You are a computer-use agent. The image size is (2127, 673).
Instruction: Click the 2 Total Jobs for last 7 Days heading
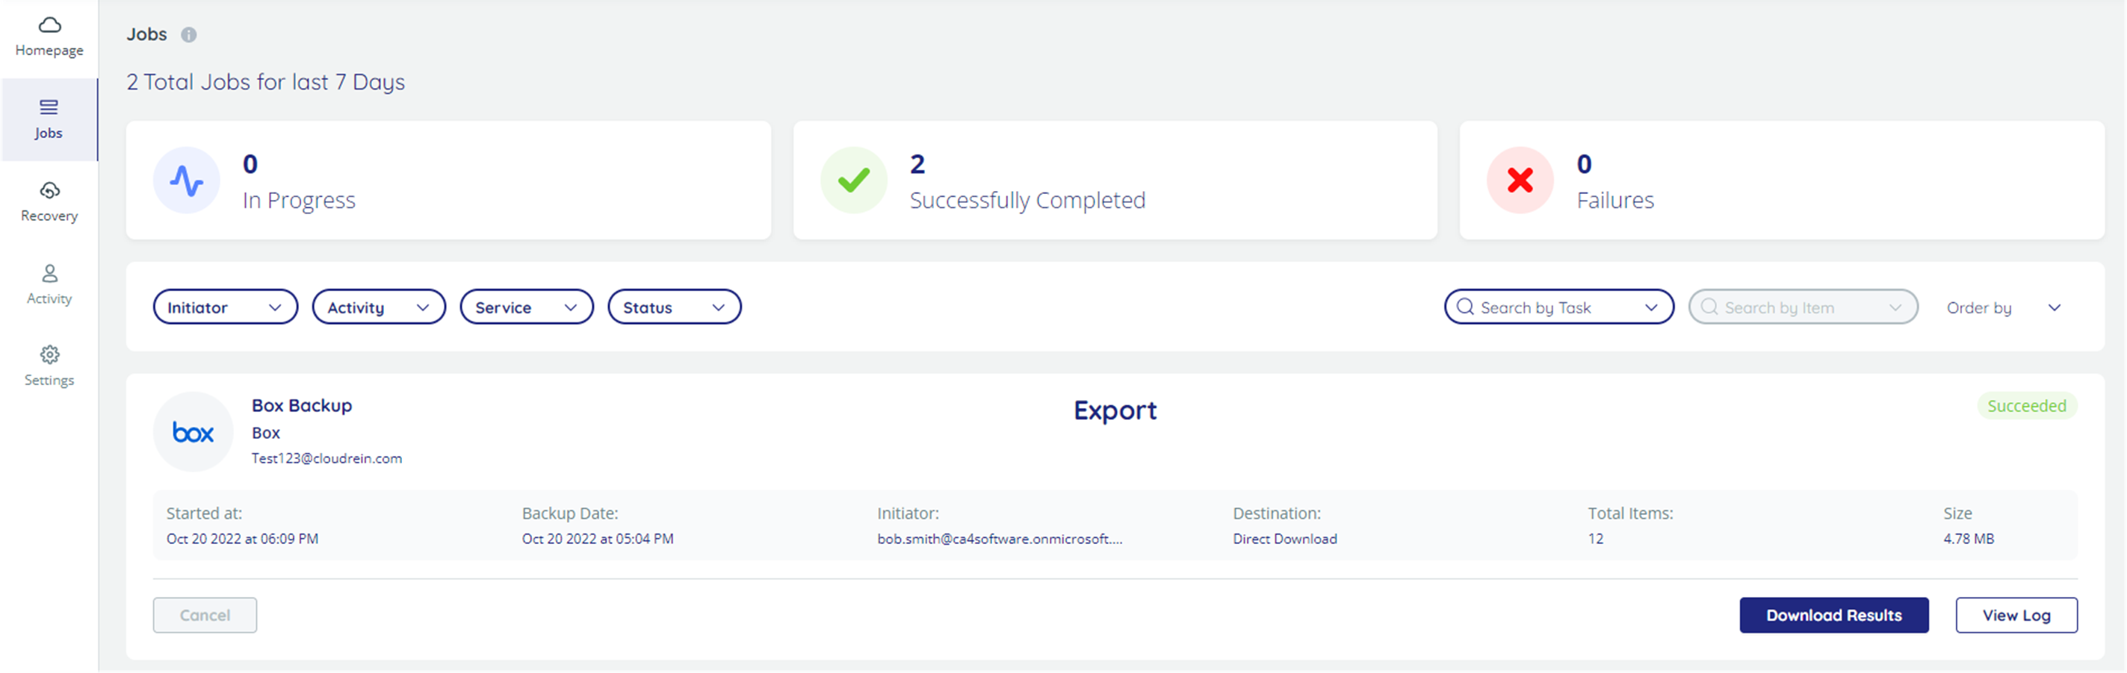click(266, 83)
